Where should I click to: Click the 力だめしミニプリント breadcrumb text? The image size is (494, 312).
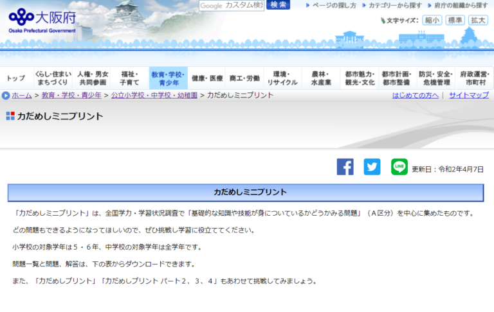(x=240, y=95)
